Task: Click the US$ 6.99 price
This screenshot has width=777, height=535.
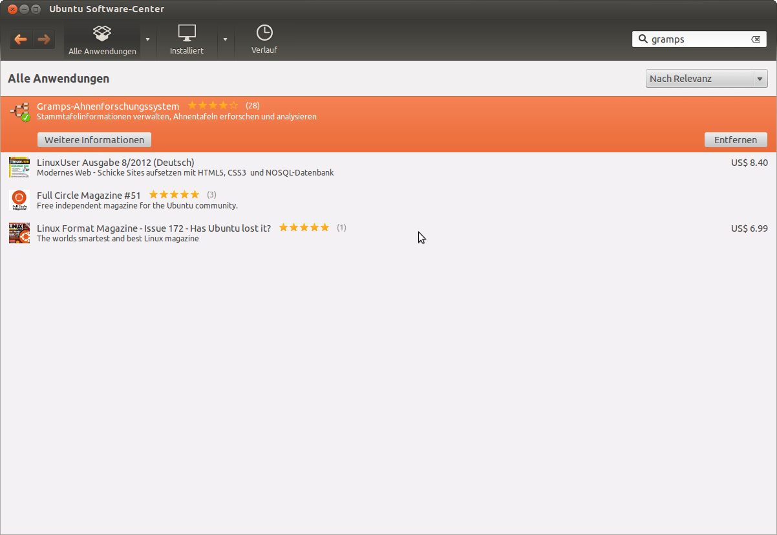Action: (749, 228)
